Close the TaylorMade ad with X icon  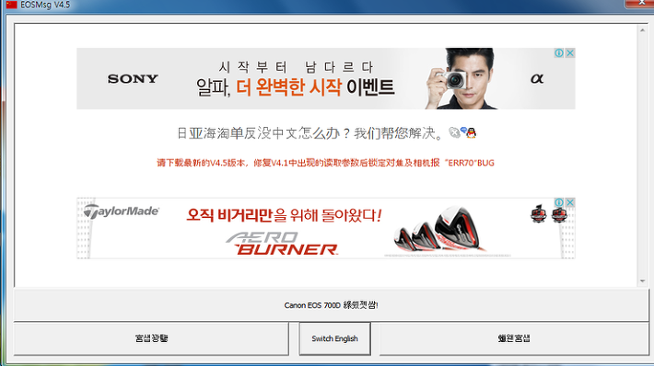point(570,202)
